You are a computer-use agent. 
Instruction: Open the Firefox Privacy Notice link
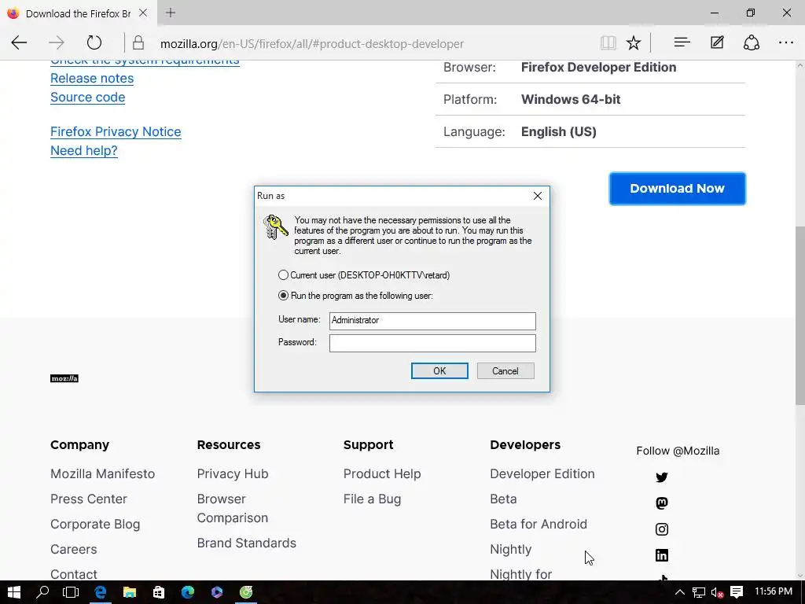[x=116, y=131]
